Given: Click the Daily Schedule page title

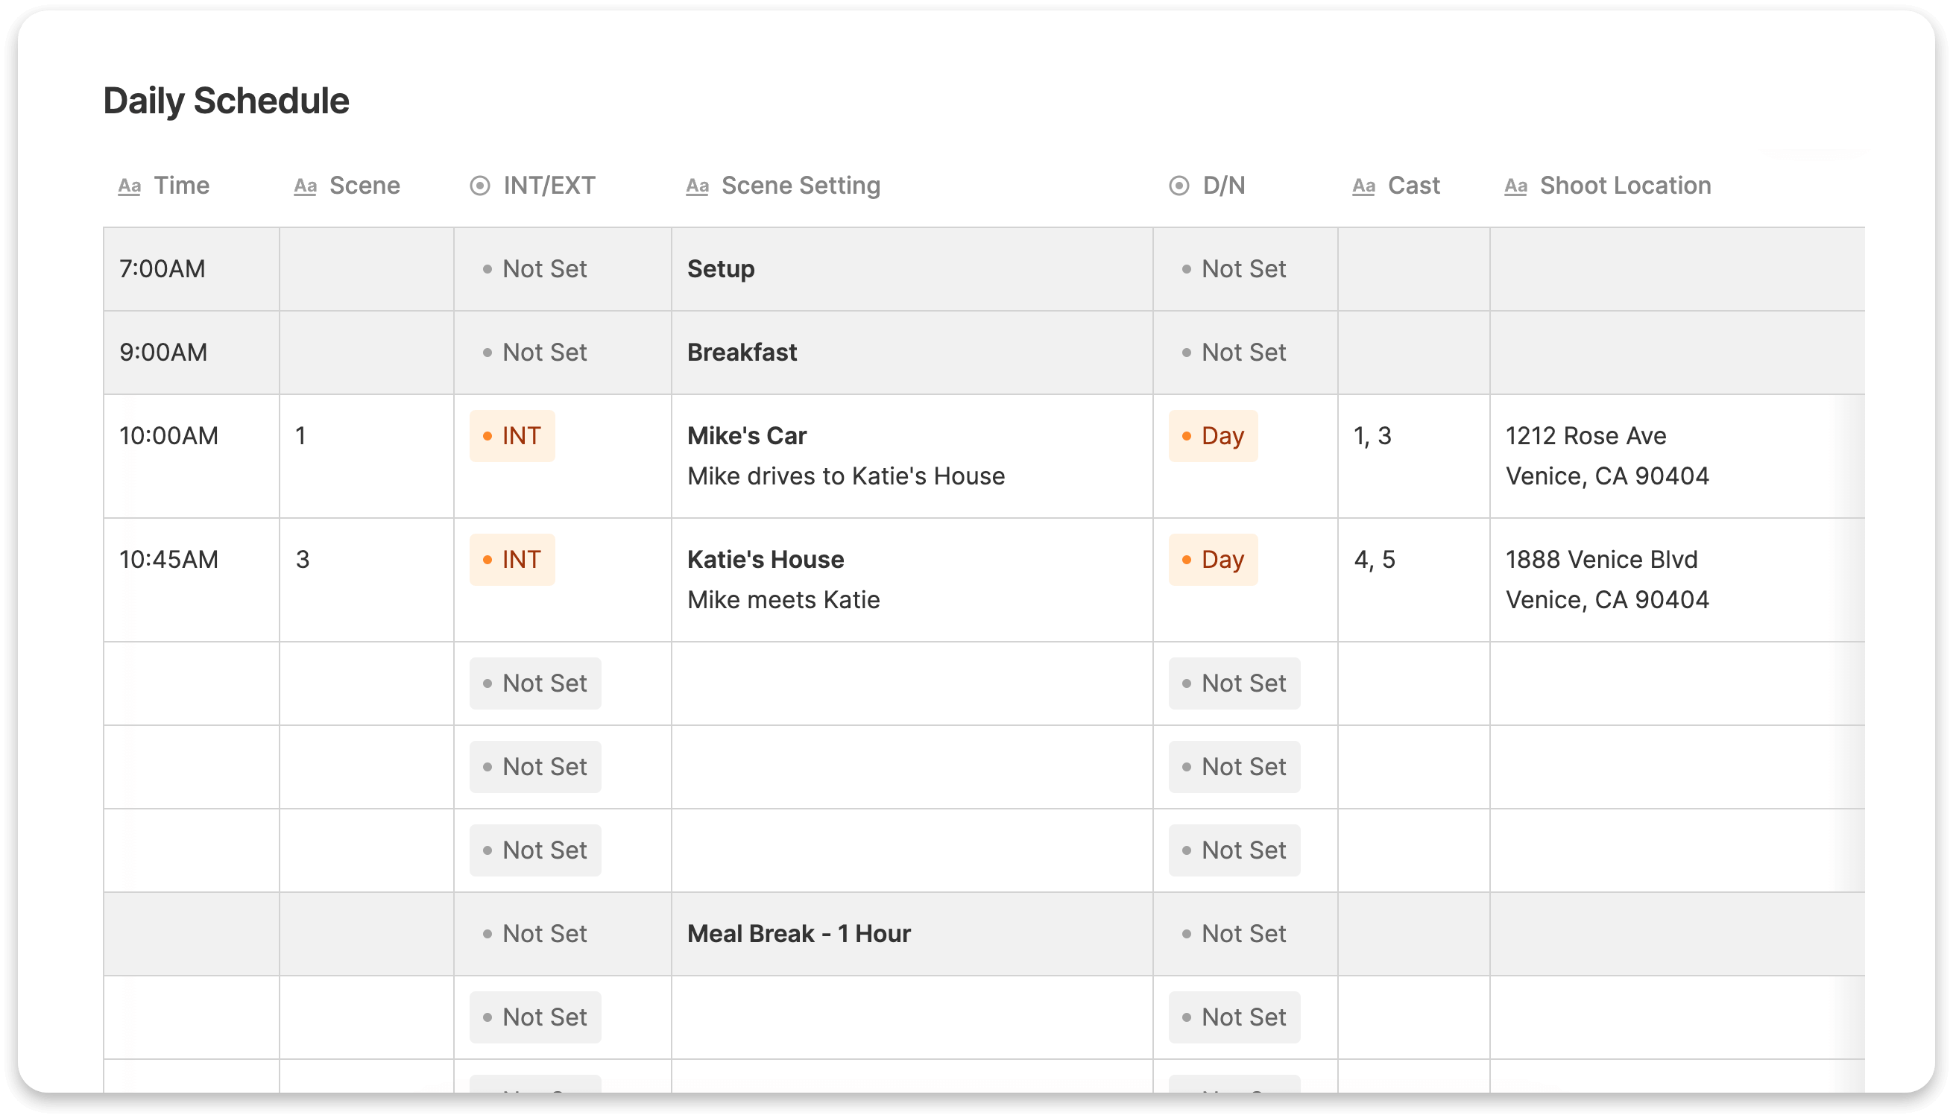Looking at the screenshot, I should (x=227, y=99).
